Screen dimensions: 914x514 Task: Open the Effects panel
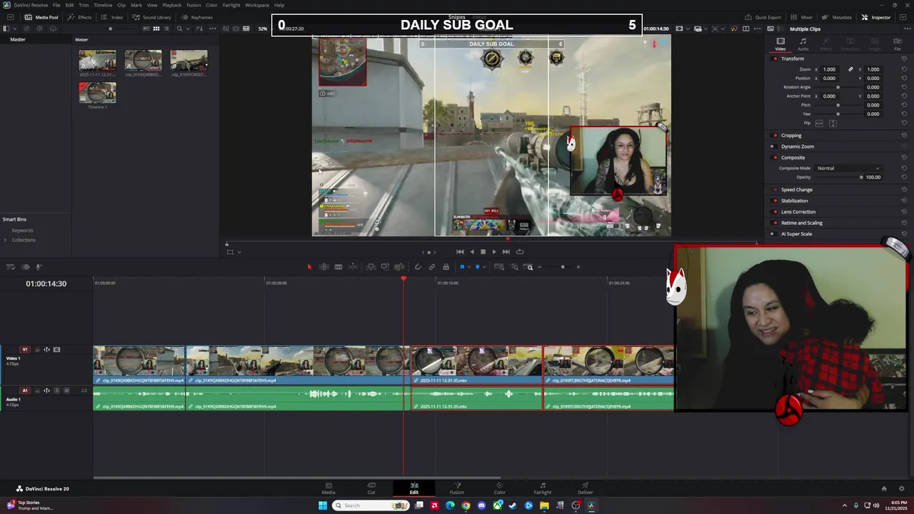pos(80,17)
